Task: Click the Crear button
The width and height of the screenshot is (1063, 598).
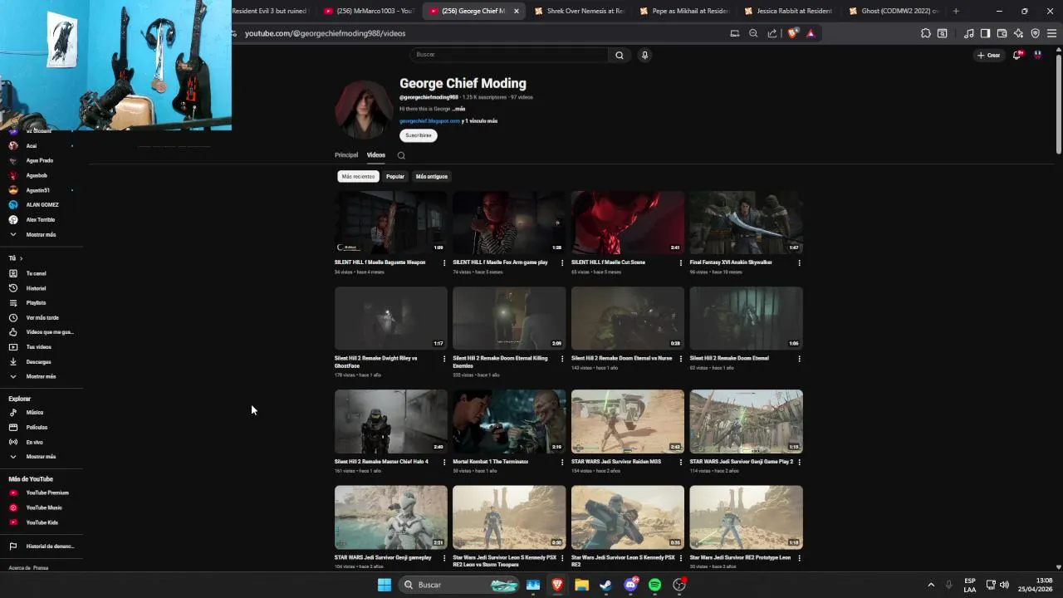Action: click(x=988, y=55)
